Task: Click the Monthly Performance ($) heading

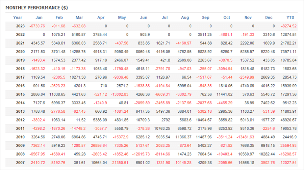Action: click(x=36, y=8)
